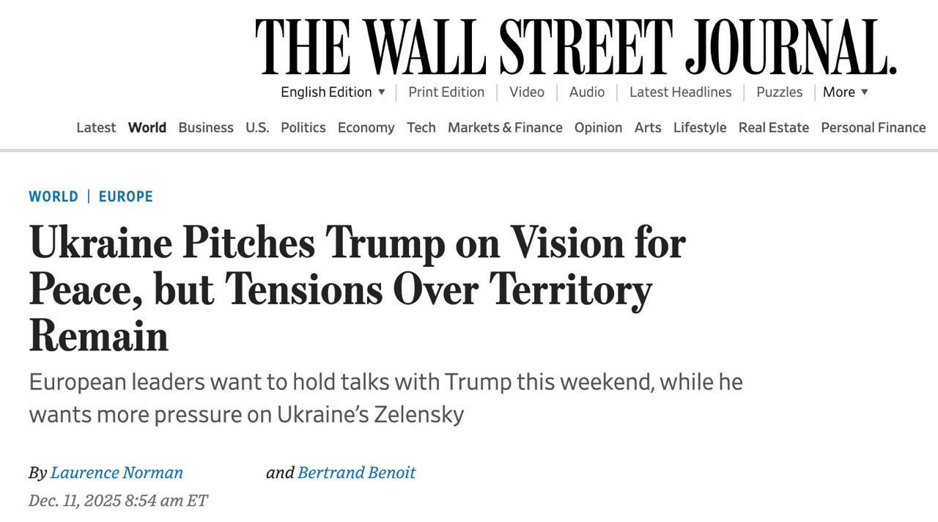938x522 pixels.
Task: Open the Puzzles page
Action: point(779,92)
